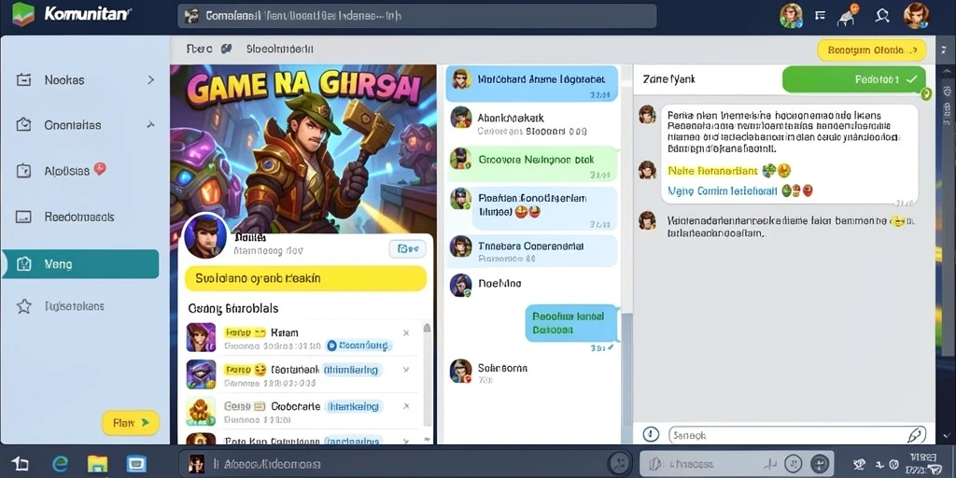Click the Zdne fyank chat header name

tap(668, 79)
